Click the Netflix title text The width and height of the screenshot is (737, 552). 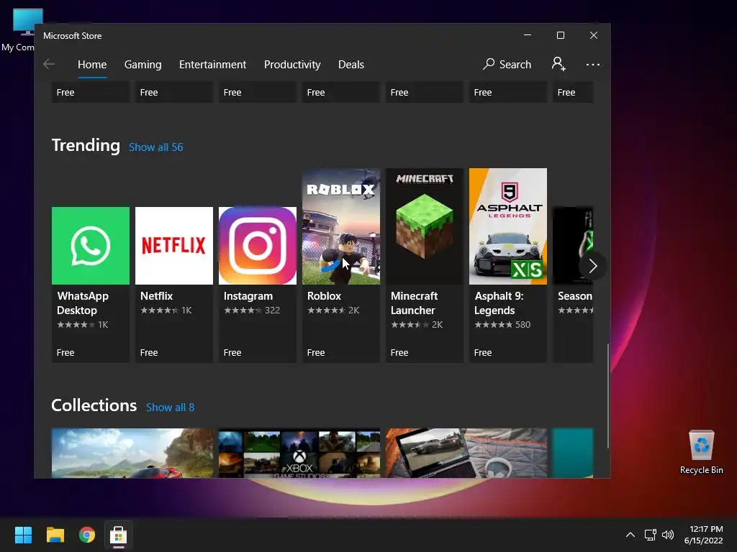(x=156, y=296)
